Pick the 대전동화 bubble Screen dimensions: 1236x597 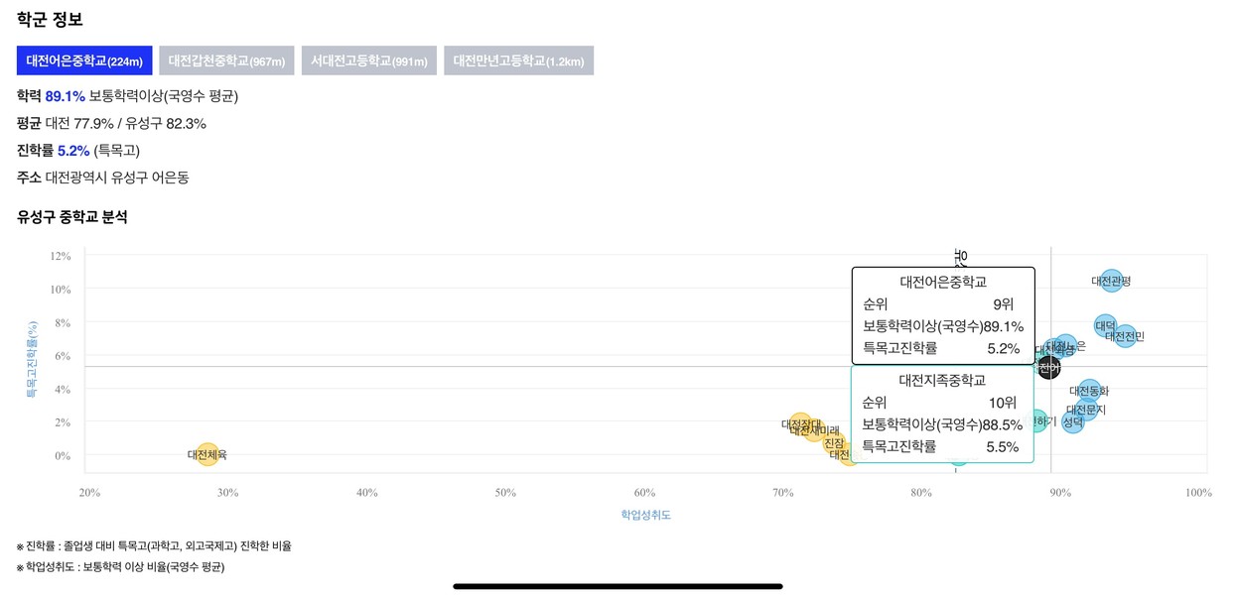point(1089,391)
